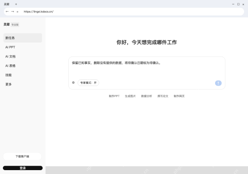Click the browser forward arrow

(x=13, y=12)
